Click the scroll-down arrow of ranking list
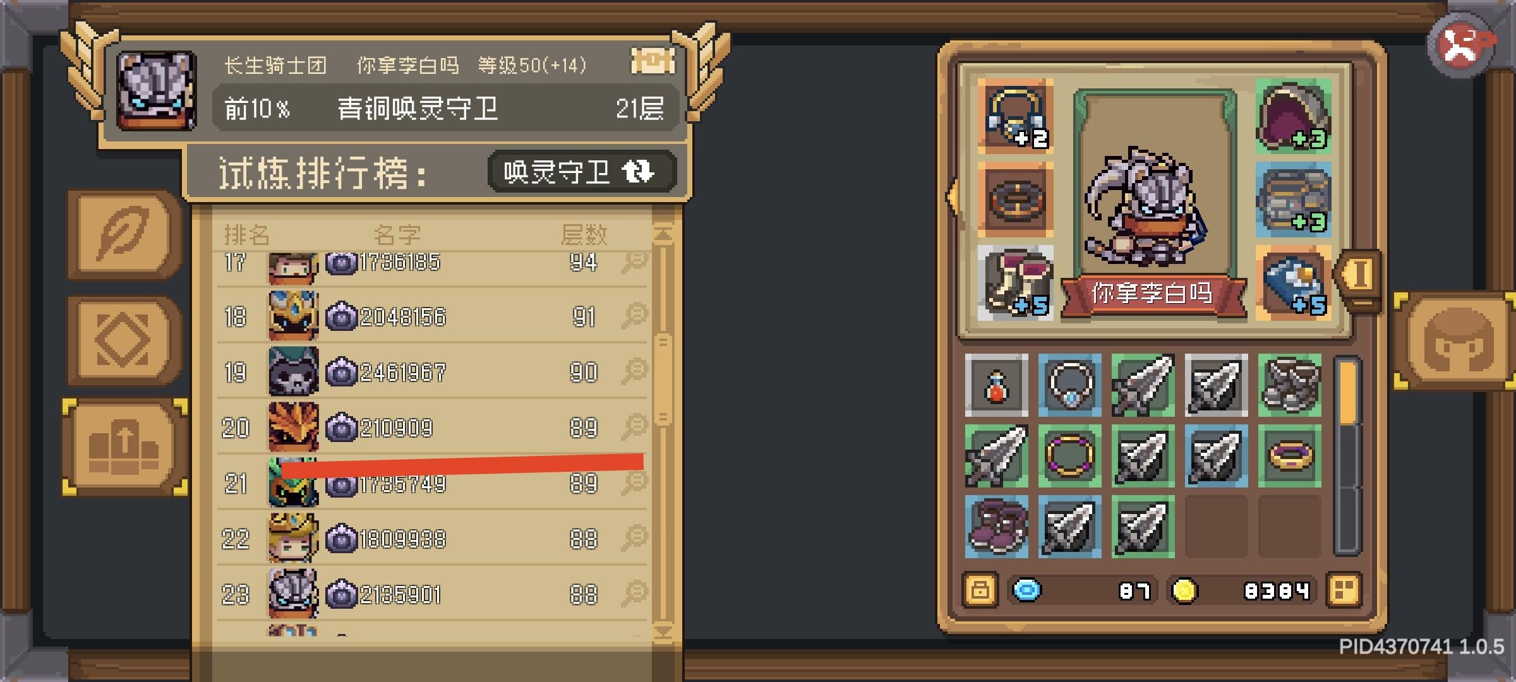This screenshot has width=1516, height=682. [x=663, y=631]
